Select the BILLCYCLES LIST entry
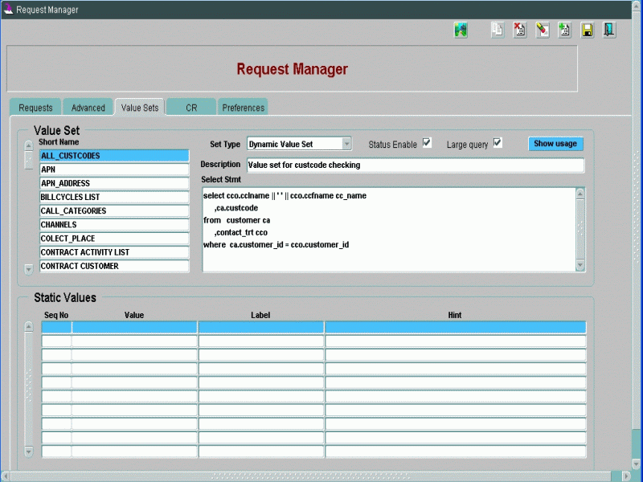The image size is (643, 482). click(114, 197)
